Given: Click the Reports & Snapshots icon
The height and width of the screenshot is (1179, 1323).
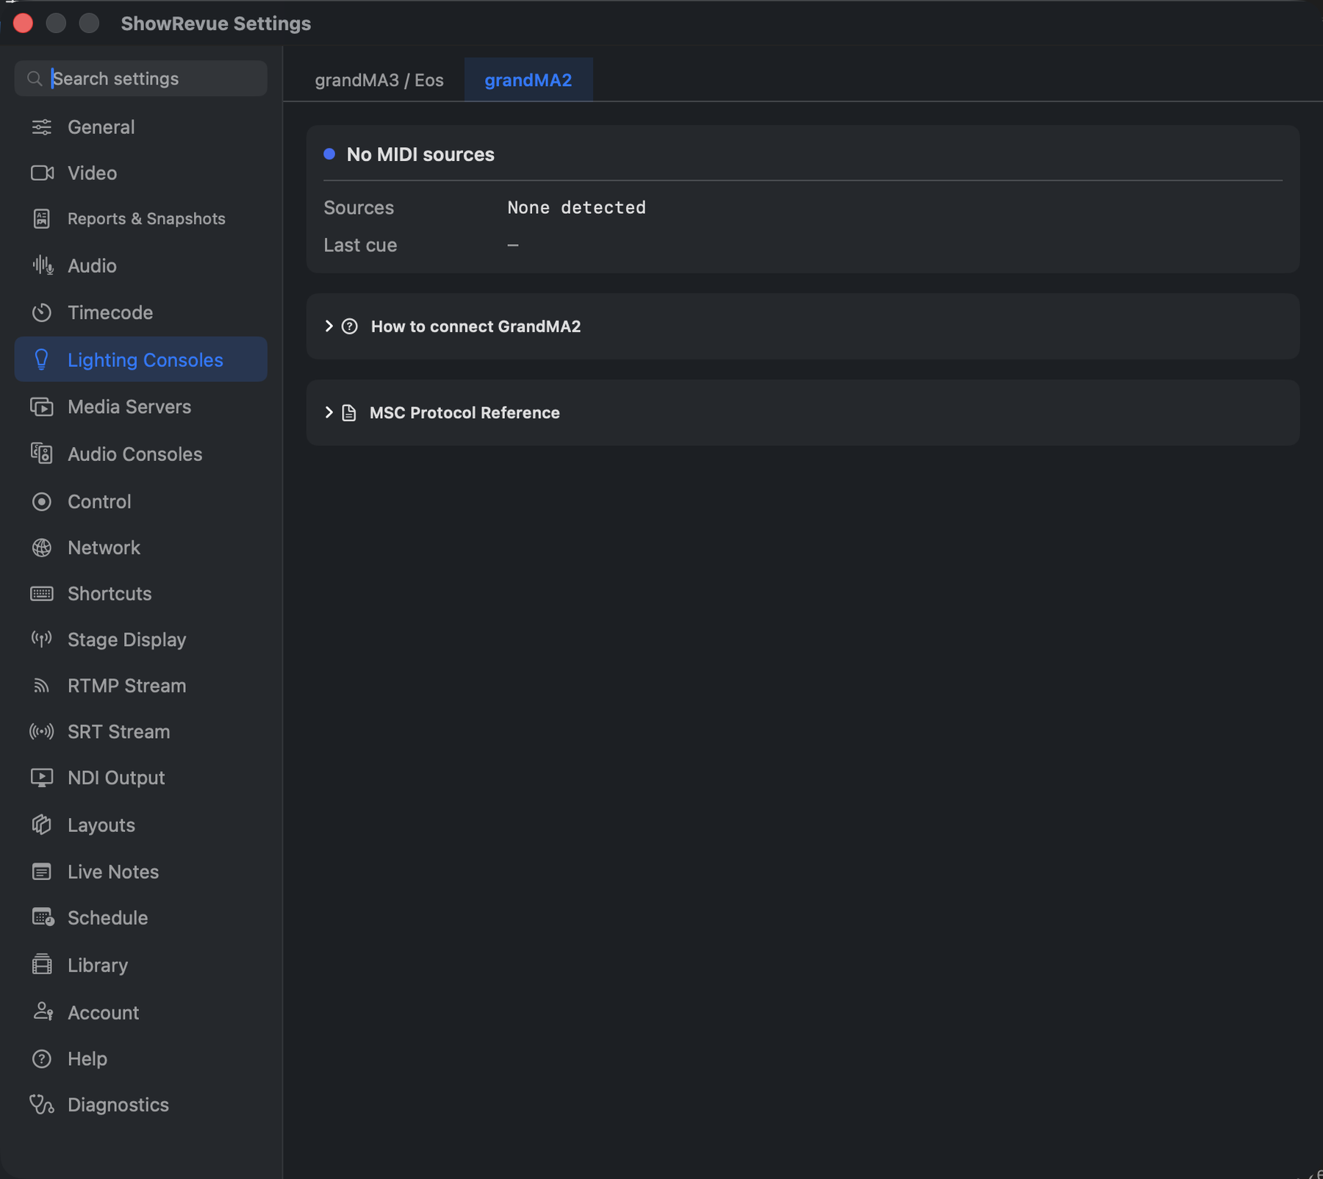Looking at the screenshot, I should point(42,218).
